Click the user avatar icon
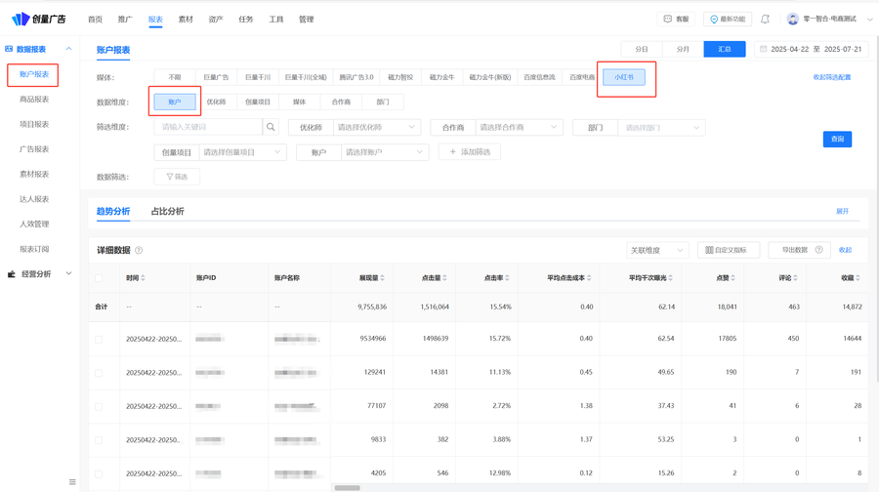The image size is (879, 492). tap(793, 20)
